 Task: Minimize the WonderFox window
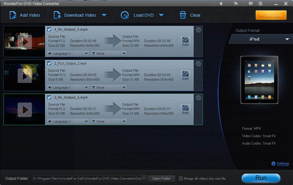click(x=276, y=4)
